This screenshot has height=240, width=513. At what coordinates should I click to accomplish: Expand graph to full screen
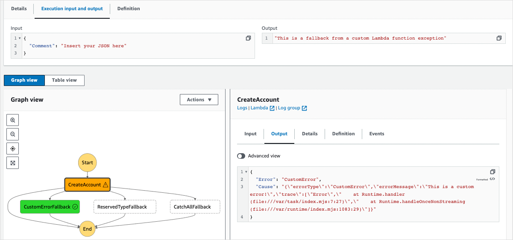tap(13, 163)
